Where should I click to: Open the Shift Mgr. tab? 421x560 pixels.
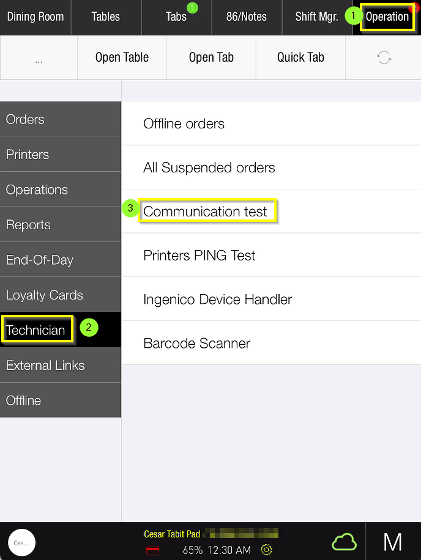click(316, 17)
